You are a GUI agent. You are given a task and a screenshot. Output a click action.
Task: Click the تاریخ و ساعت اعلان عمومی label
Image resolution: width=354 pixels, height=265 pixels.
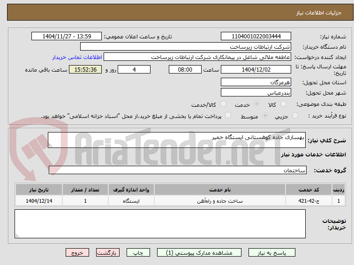pos(138,37)
